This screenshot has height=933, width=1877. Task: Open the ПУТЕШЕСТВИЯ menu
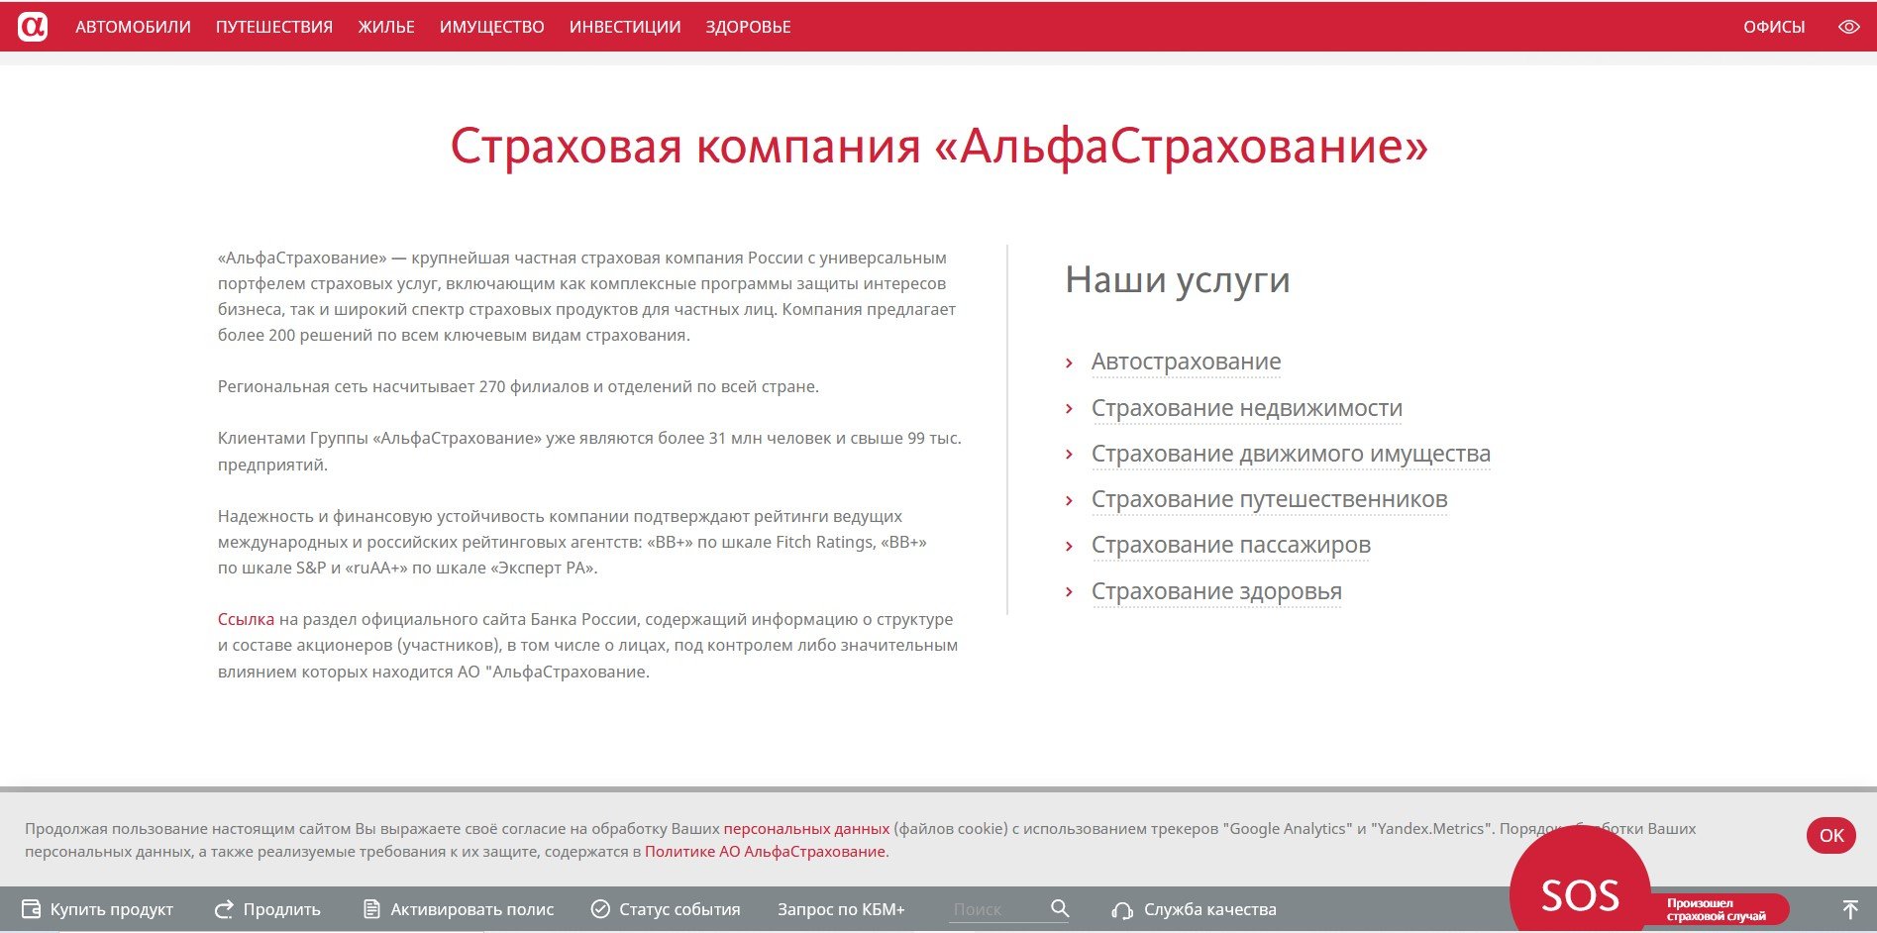(x=274, y=27)
